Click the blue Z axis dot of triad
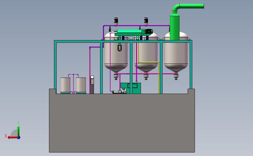253x156 pixels. pyautogui.click(x=19, y=138)
